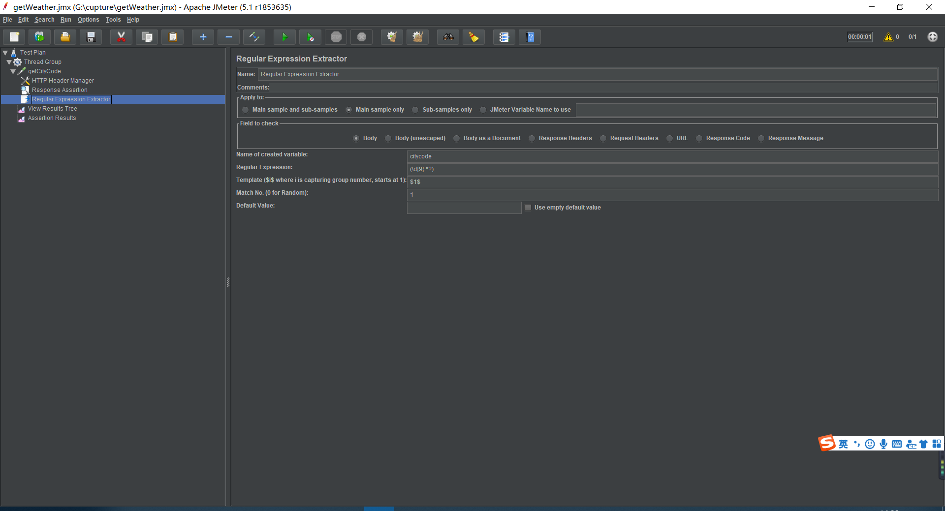The width and height of the screenshot is (945, 511).
Task: Choose Response Message field to check
Action: pos(790,138)
